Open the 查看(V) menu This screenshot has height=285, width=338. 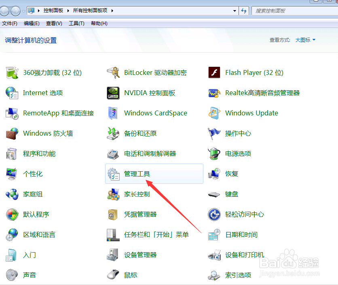pyautogui.click(x=53, y=23)
